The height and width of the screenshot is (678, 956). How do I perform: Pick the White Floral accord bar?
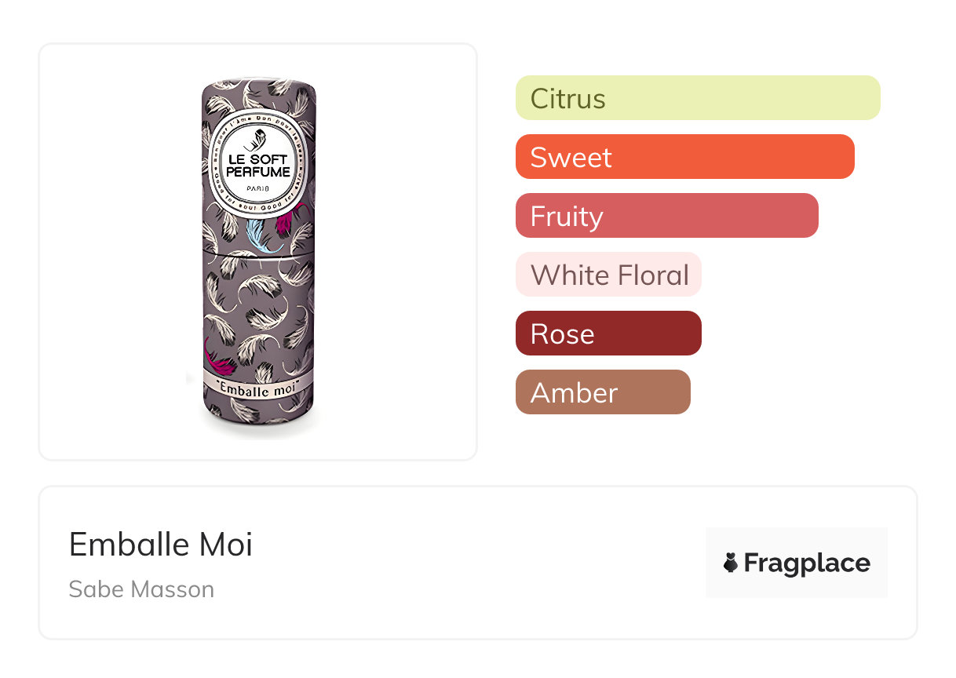[x=608, y=275]
